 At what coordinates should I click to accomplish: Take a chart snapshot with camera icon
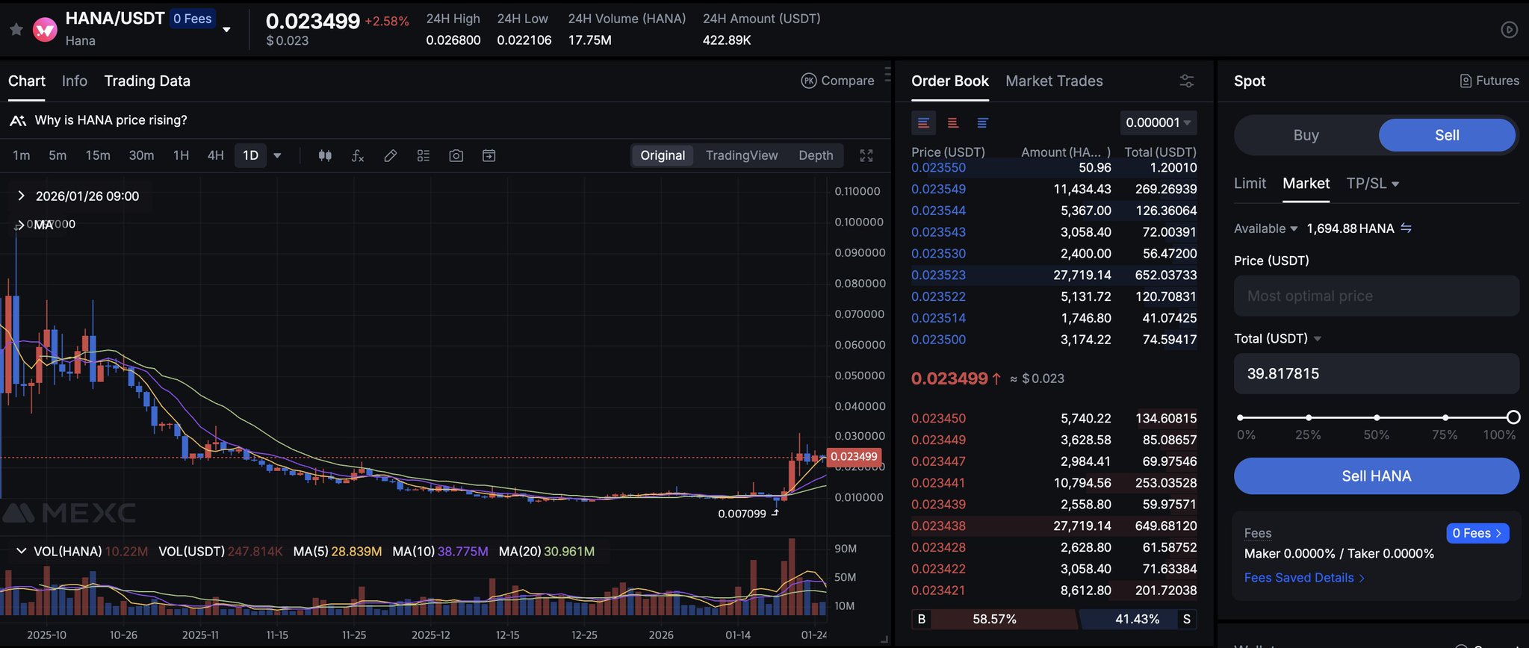tap(456, 155)
